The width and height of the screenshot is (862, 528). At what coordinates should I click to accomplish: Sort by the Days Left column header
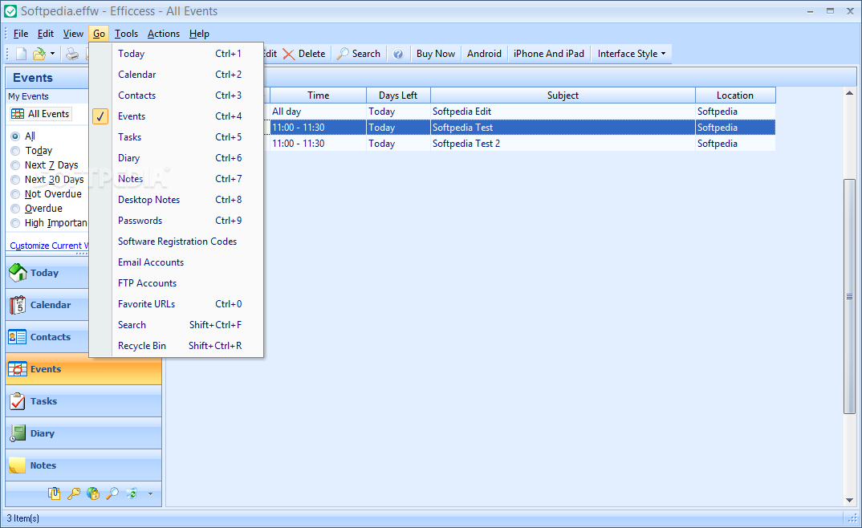[x=398, y=95]
